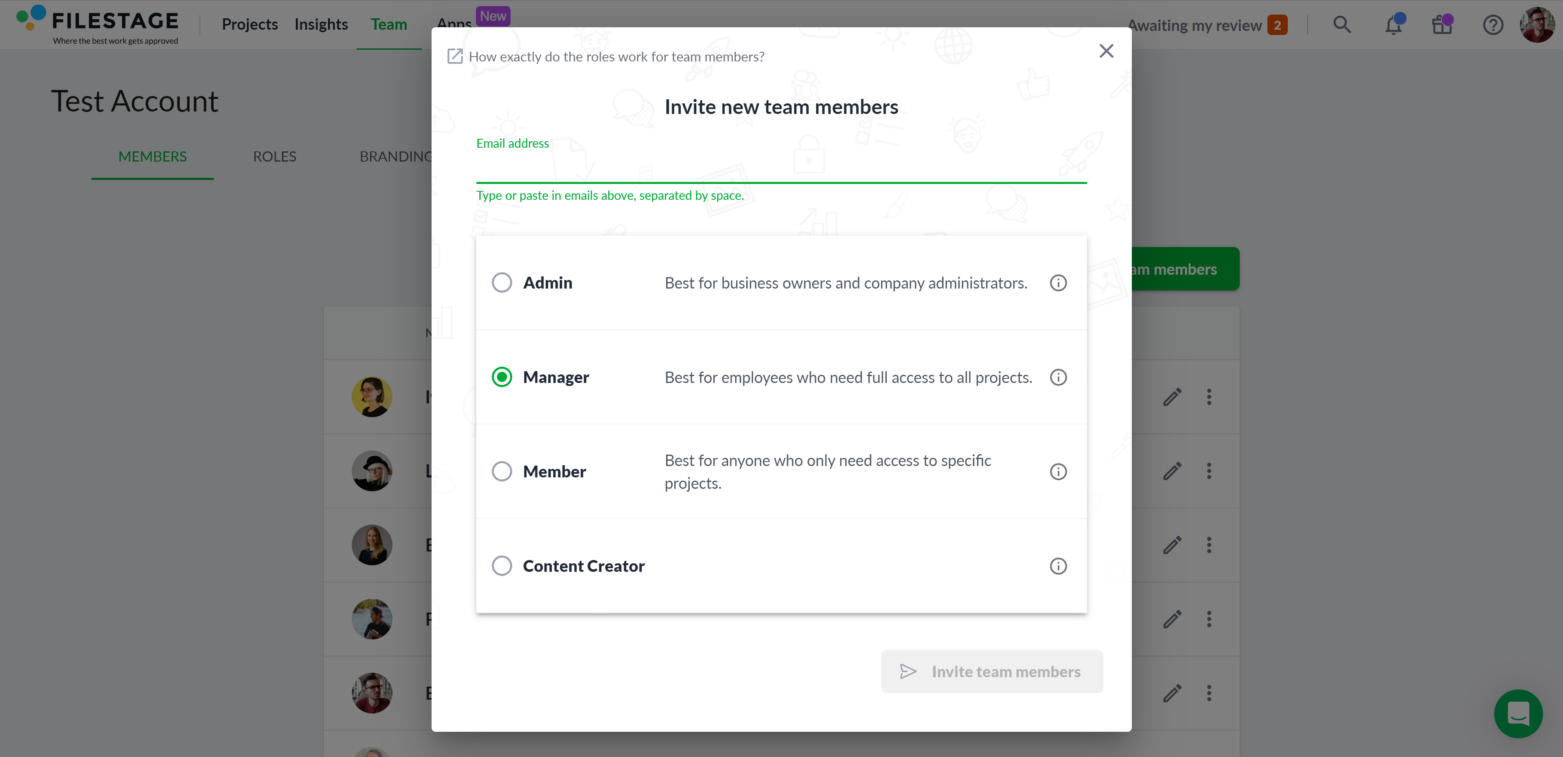Open the three-dot menu for first member

click(1209, 397)
